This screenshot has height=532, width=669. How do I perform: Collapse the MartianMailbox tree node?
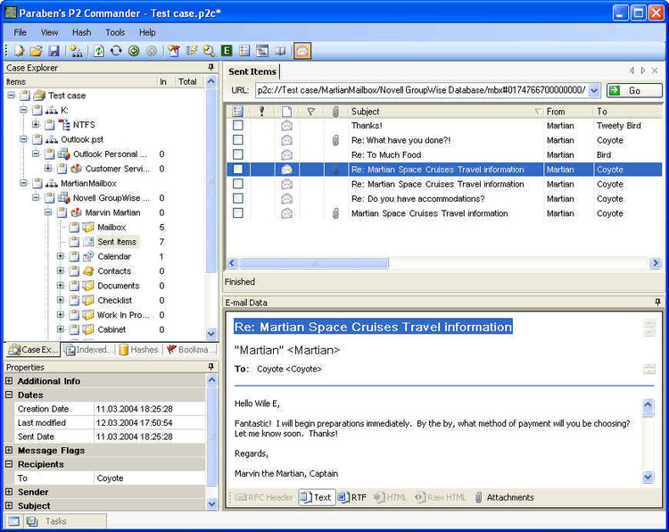(23, 183)
